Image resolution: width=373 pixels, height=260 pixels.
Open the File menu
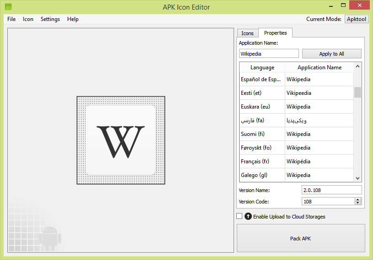point(11,19)
